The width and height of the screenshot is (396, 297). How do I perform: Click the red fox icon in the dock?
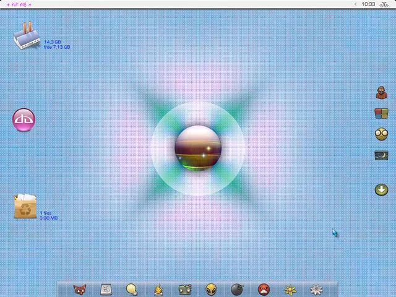point(79,289)
